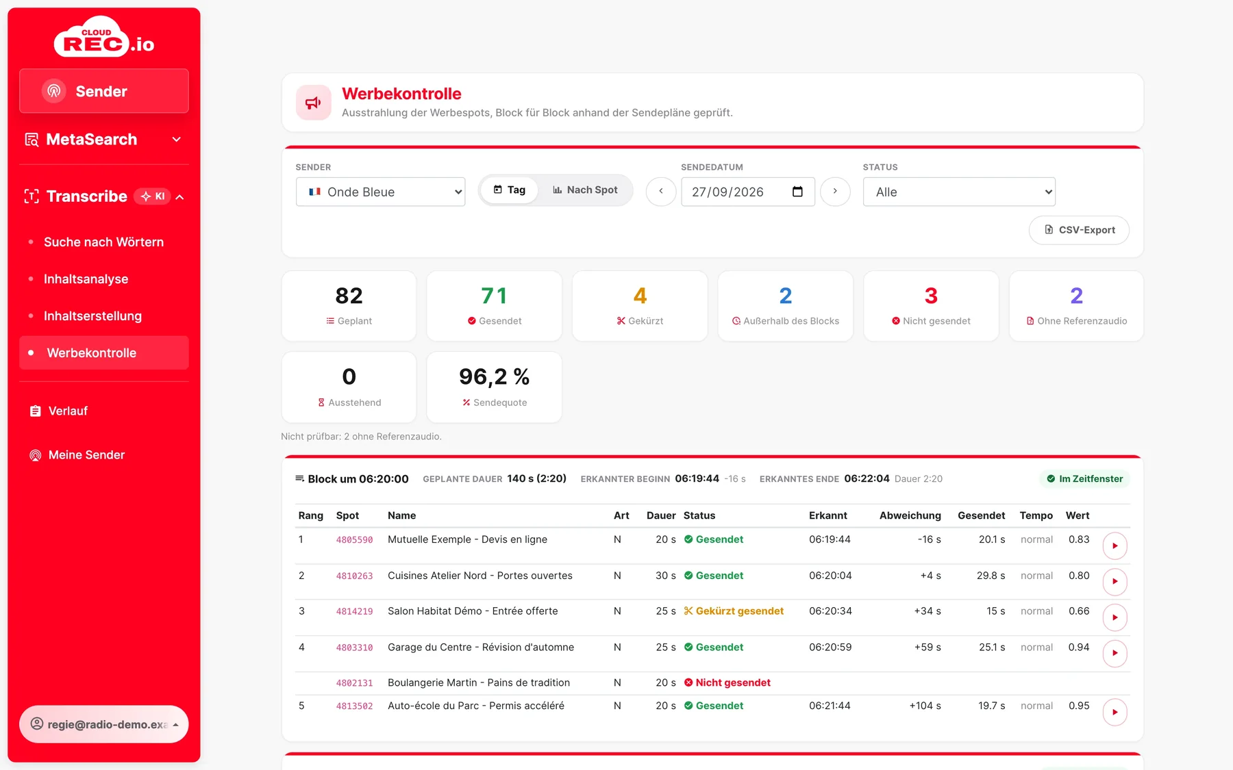Click the megaphone Werbekontrolle icon
Screen dimensions: 1233x770
coord(314,103)
